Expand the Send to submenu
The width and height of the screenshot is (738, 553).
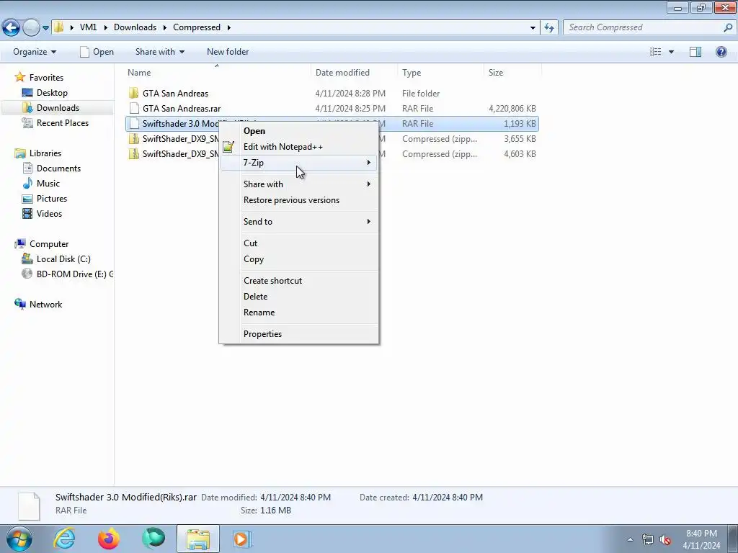(x=299, y=222)
